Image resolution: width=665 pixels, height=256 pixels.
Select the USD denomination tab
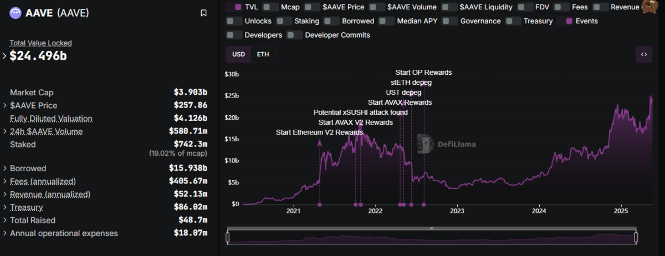click(238, 54)
